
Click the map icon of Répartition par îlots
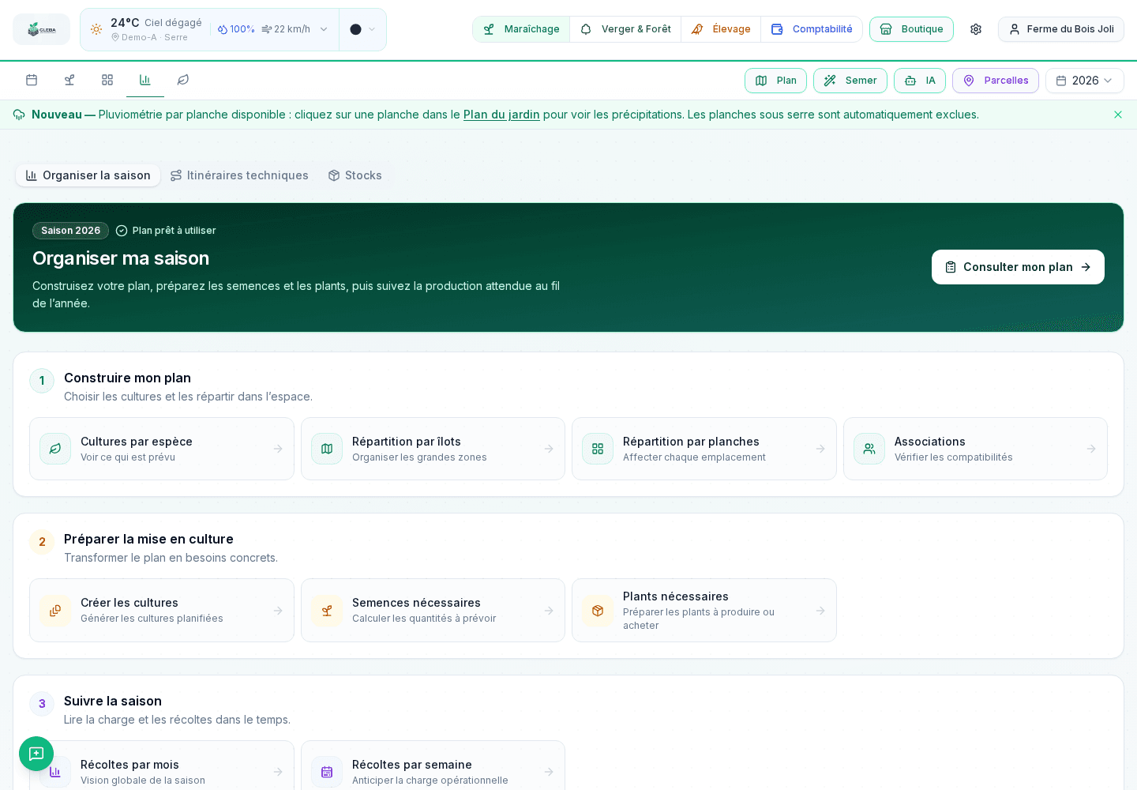(x=327, y=449)
